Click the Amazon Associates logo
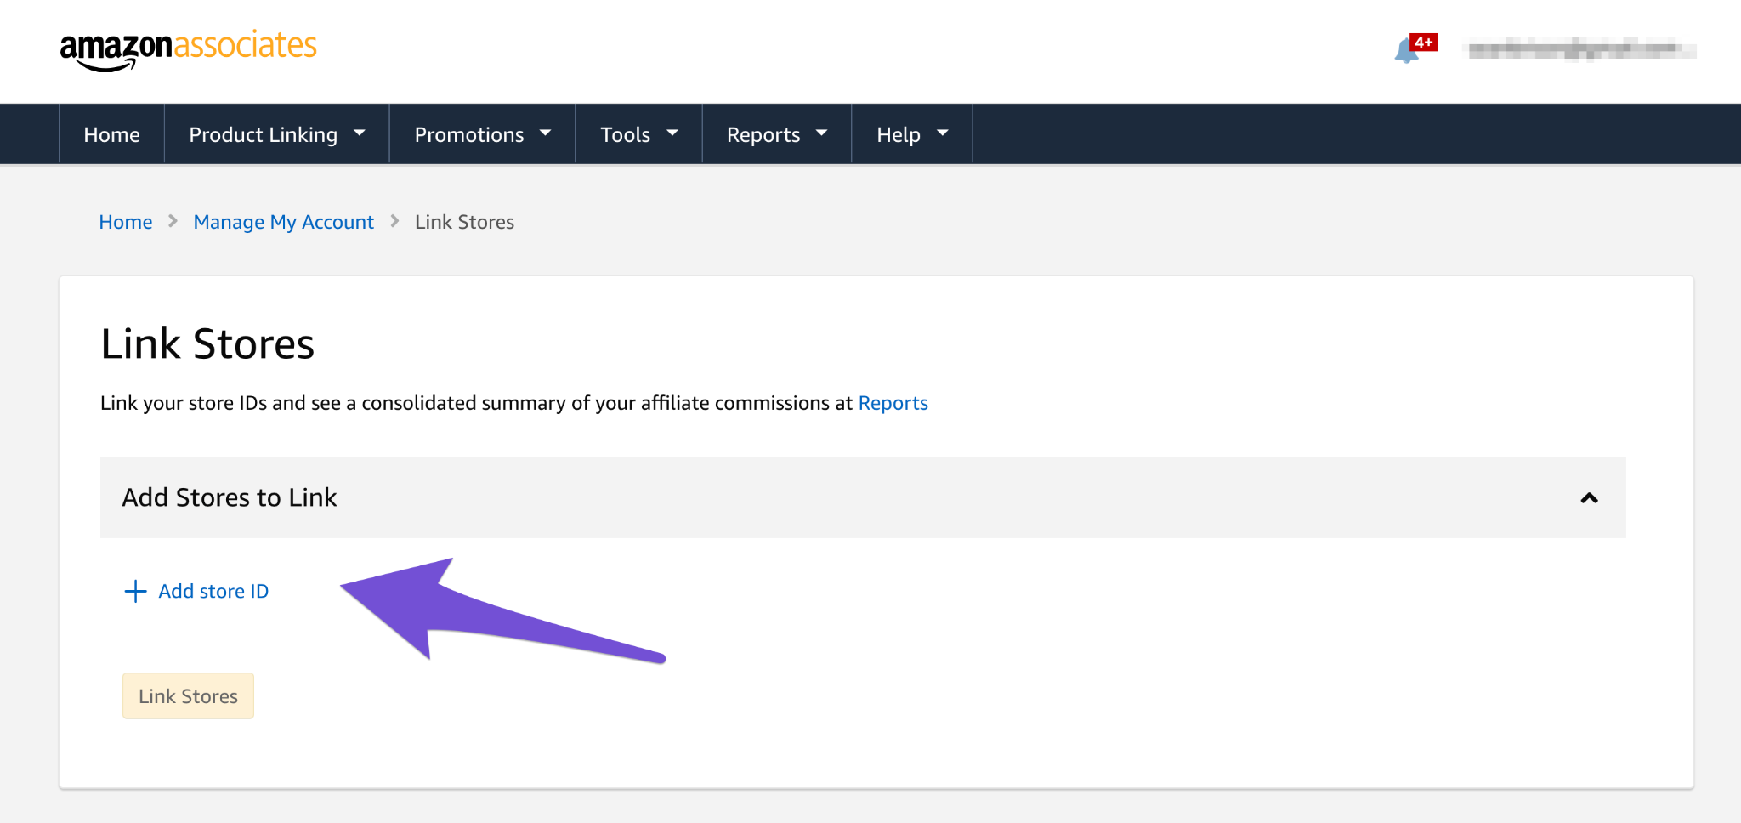Viewport: 1741px width, 823px height. [x=188, y=49]
